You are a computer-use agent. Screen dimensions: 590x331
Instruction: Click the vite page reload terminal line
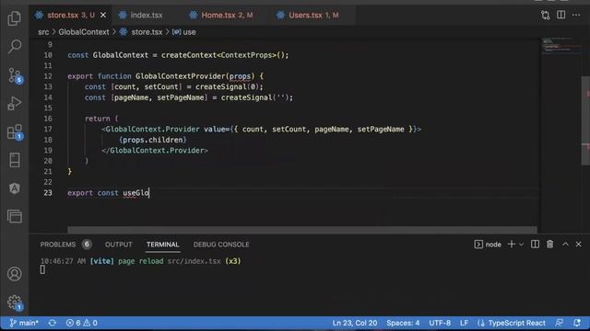[x=140, y=261]
